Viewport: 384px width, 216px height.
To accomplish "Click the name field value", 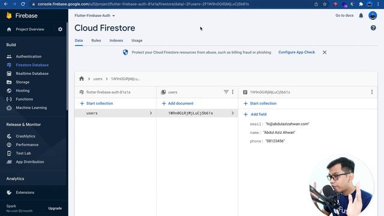I will (279, 133).
